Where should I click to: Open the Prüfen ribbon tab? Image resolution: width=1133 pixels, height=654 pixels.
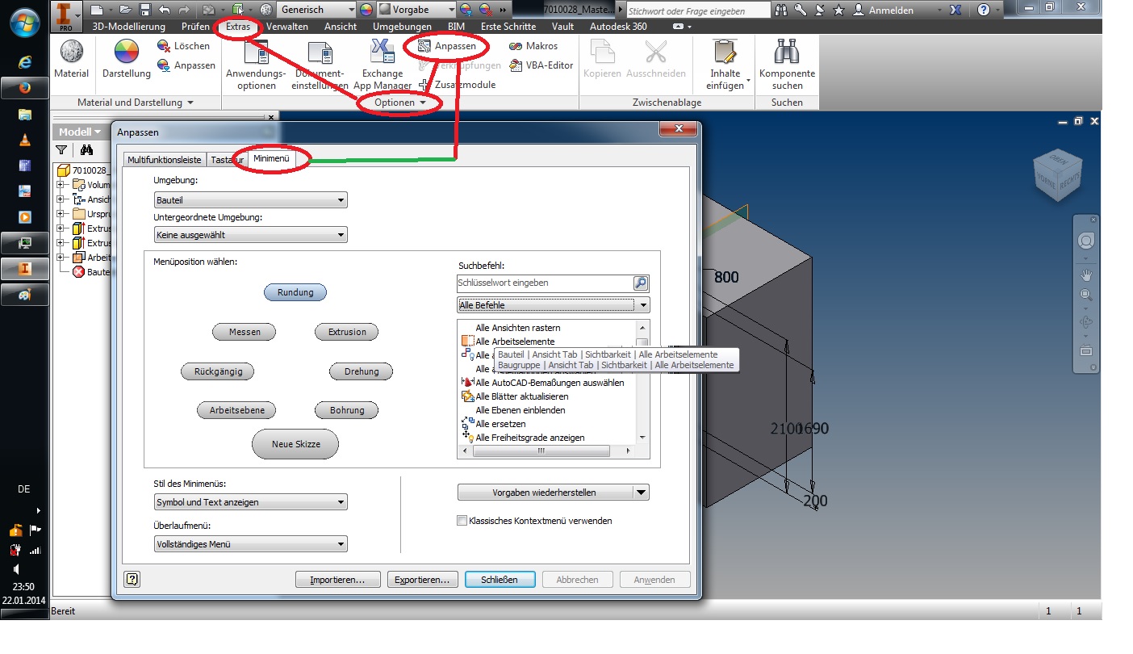click(x=195, y=26)
